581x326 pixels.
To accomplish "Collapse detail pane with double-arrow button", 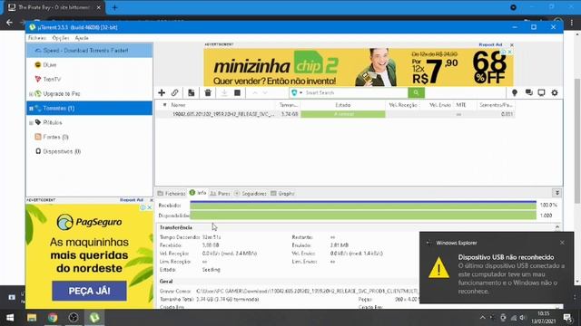I will 556,193.
